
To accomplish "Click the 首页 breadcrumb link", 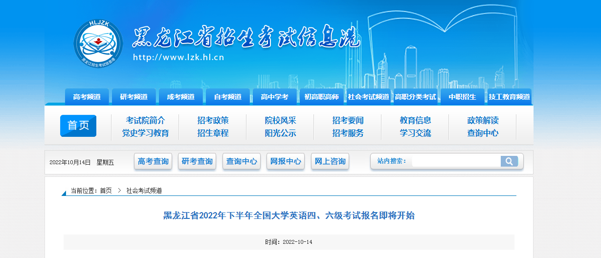I will click(106, 191).
